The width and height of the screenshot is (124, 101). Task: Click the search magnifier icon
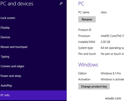point(61,3)
